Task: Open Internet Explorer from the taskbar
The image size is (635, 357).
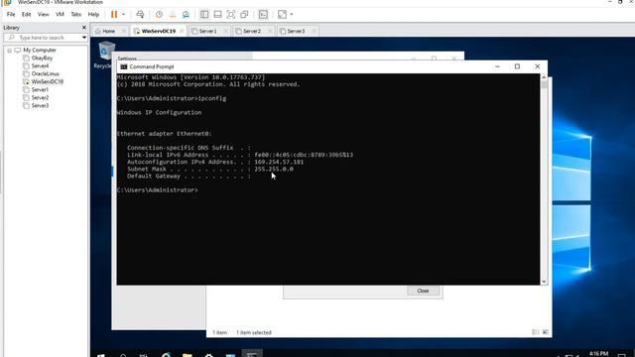Action: click(166, 355)
